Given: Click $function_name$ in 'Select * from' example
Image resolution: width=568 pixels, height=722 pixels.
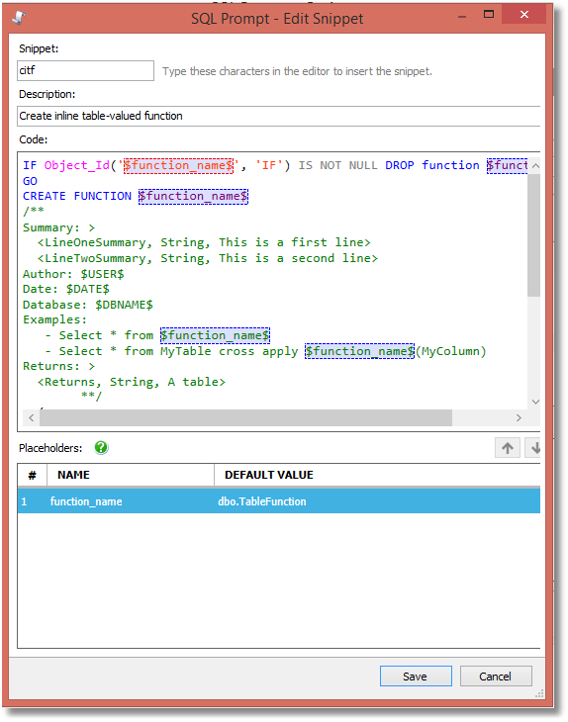Looking at the screenshot, I should [215, 335].
